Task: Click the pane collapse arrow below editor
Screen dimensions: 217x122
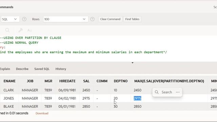Action: (133, 63)
